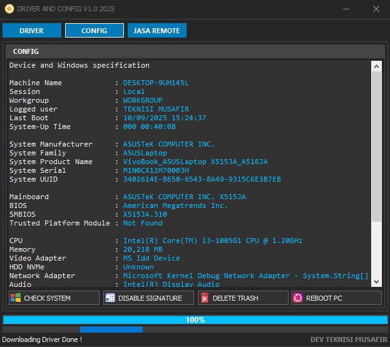The image size is (390, 347).
Task: Run CHECK SYSTEM button
Action: pos(54,298)
